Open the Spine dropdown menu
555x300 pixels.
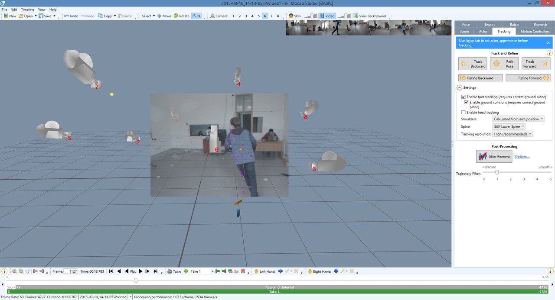[x=509, y=126]
